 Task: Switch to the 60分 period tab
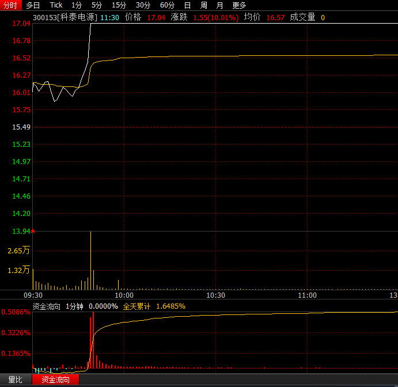167,5
